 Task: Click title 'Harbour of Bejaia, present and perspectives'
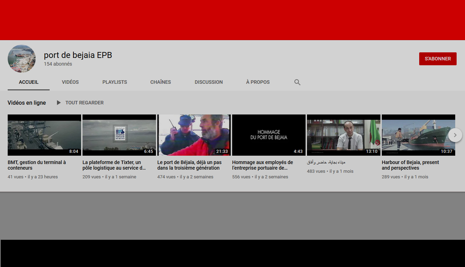click(410, 165)
